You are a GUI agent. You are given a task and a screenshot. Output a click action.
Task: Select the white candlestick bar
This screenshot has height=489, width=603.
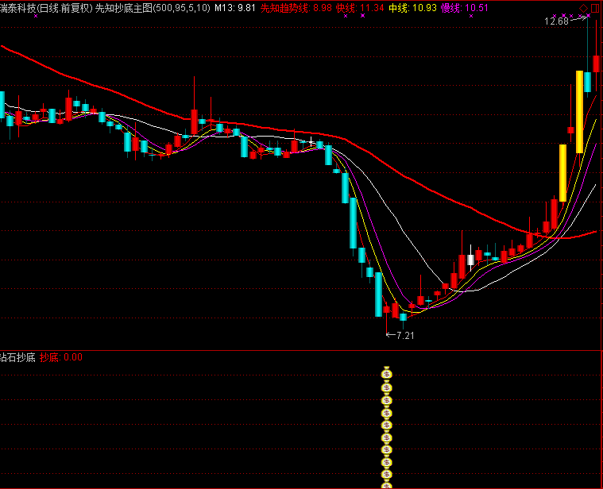coord(470,260)
